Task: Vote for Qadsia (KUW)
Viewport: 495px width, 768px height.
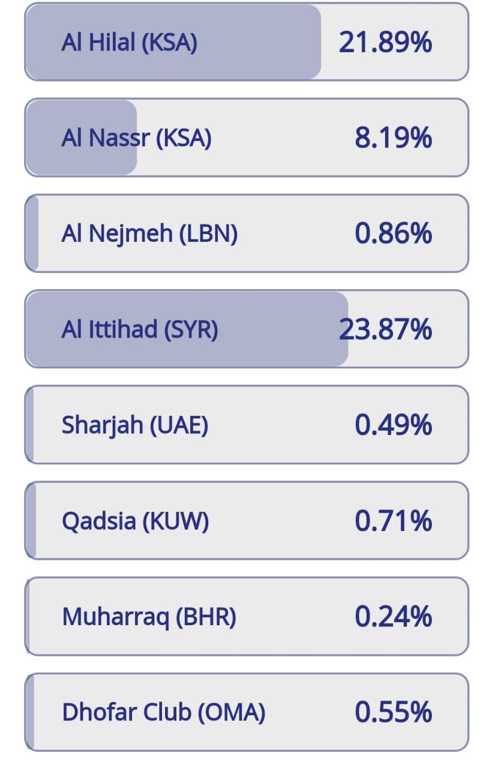Action: tap(247, 520)
